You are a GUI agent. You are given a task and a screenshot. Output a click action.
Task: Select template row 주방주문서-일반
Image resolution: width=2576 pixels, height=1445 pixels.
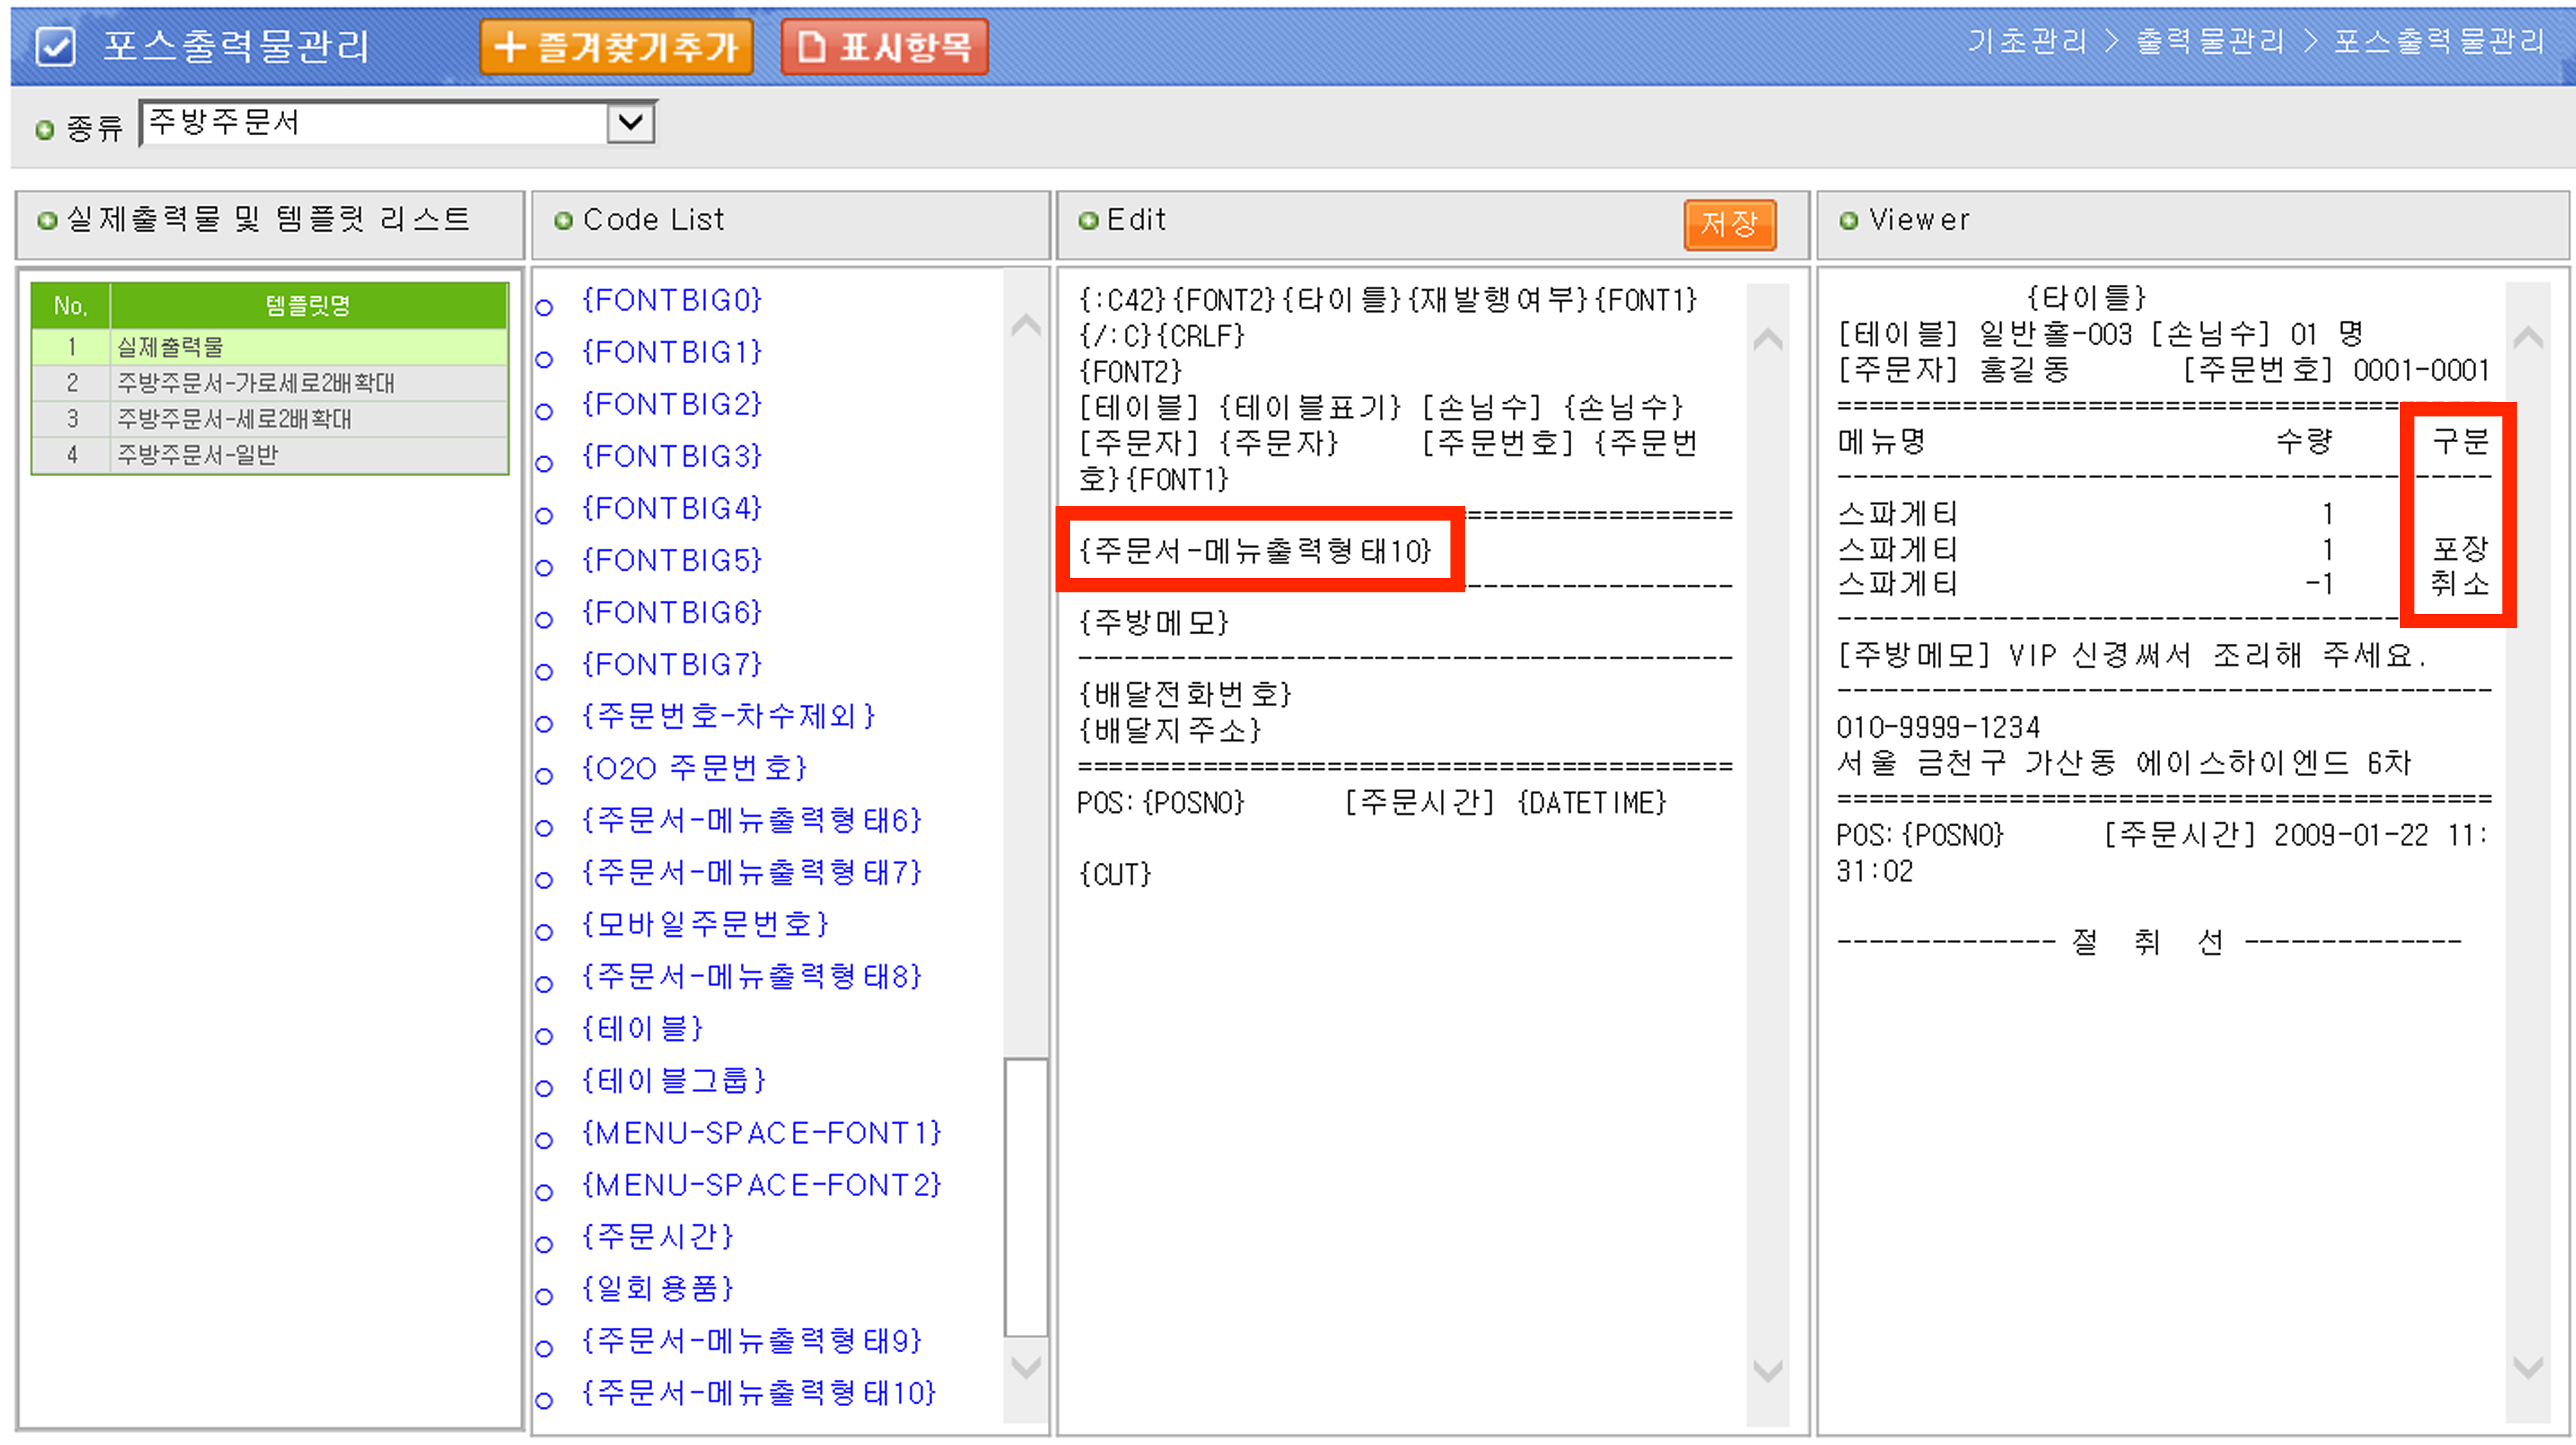click(x=198, y=455)
